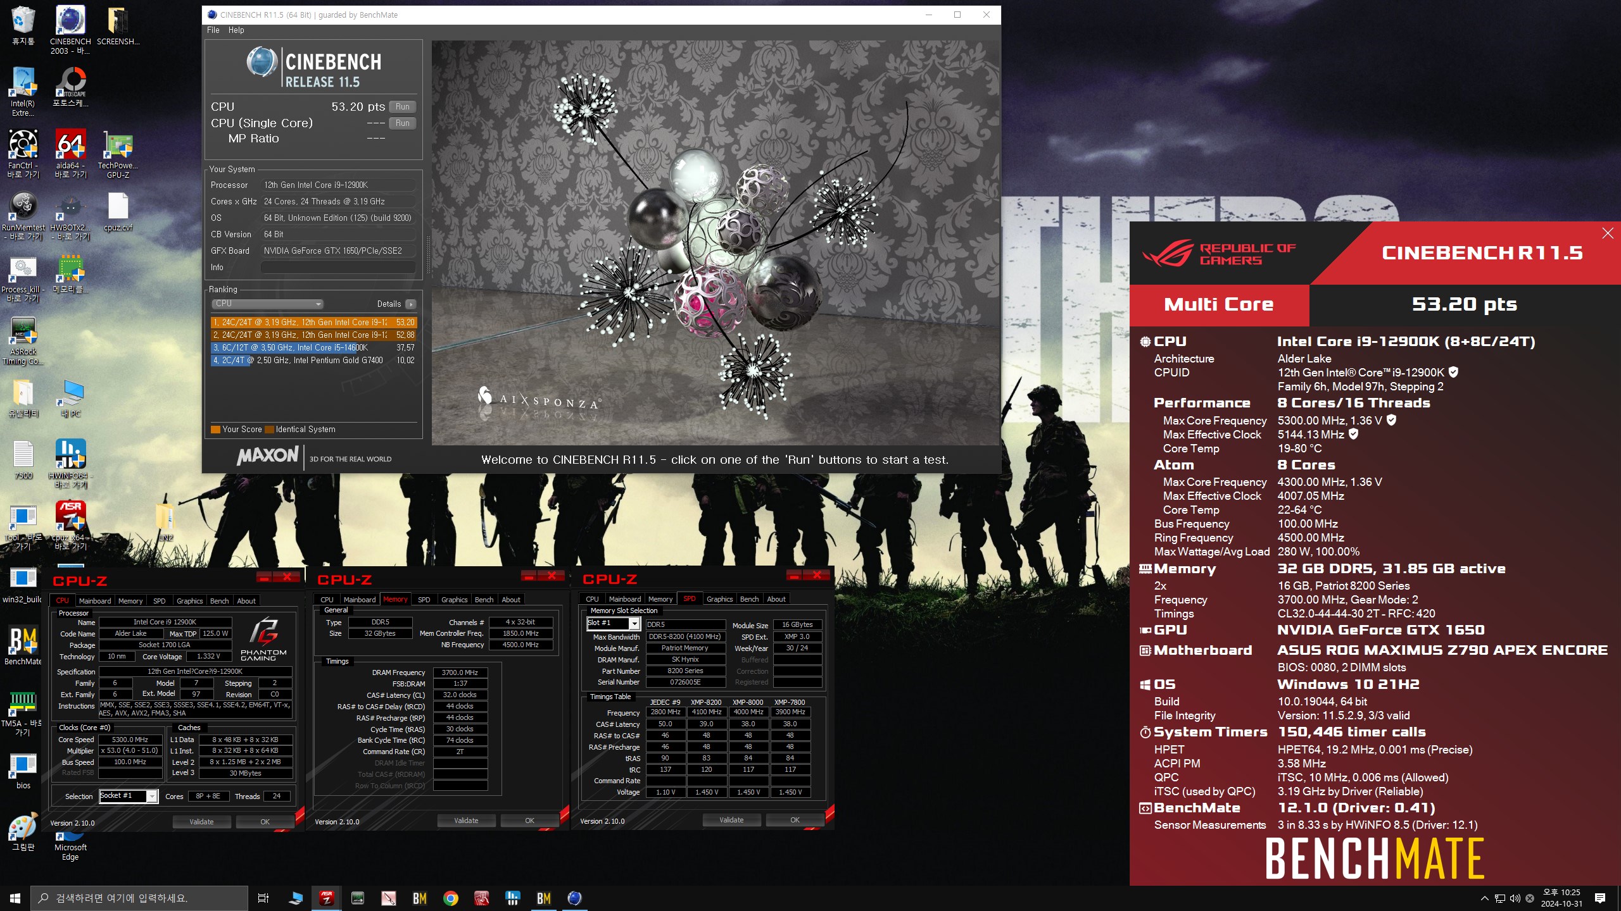Launch RunMemtest shortcut

pos(23,216)
